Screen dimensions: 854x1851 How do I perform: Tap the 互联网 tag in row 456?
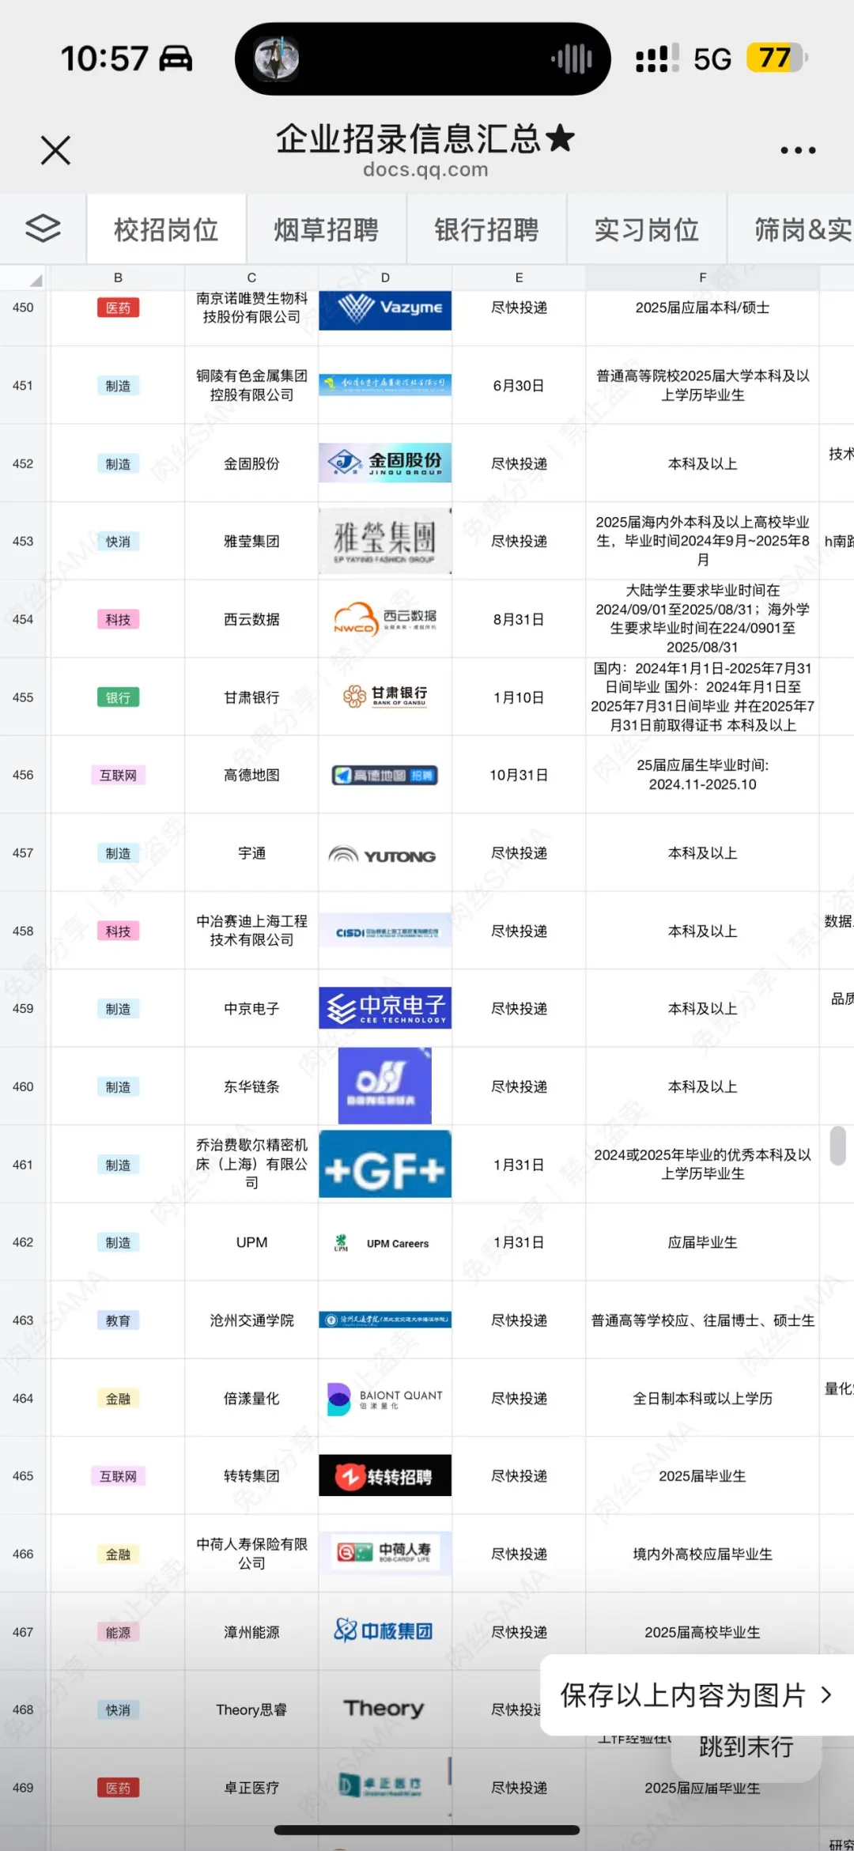[x=118, y=775]
